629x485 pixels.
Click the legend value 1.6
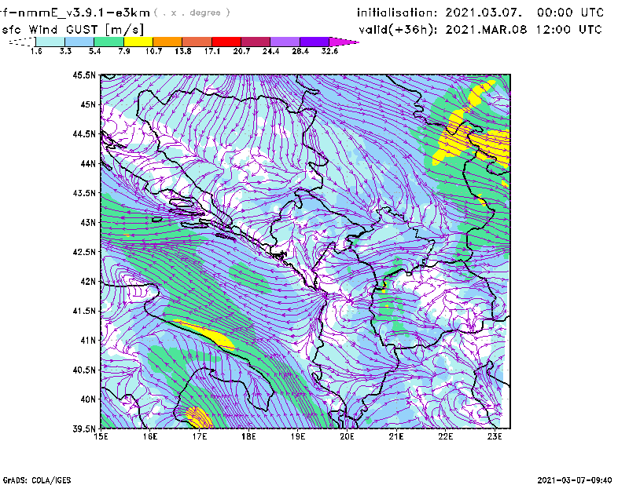[36, 51]
